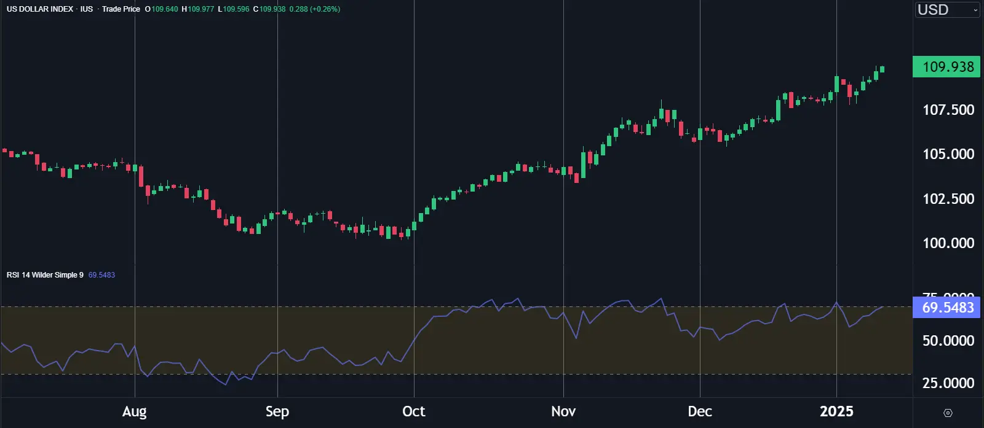Click the Nov label on time axis
Viewport: 984px width, 428px height.
(563, 411)
